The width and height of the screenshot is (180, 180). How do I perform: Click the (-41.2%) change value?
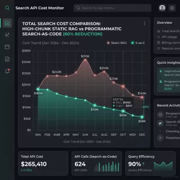(26, 170)
